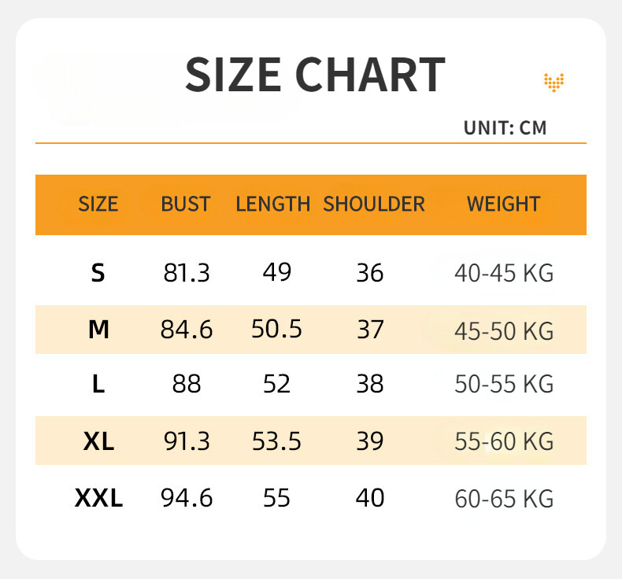
Task: Click shoulder value 38 in L row
Action: (370, 385)
